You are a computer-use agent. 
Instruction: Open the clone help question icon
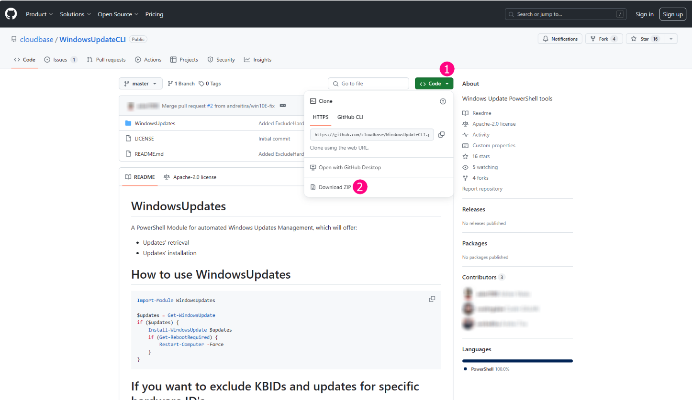click(443, 101)
